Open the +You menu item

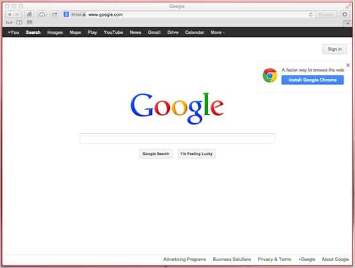[x=14, y=32]
